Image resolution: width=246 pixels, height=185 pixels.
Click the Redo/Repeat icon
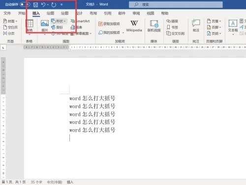pos(54,4)
